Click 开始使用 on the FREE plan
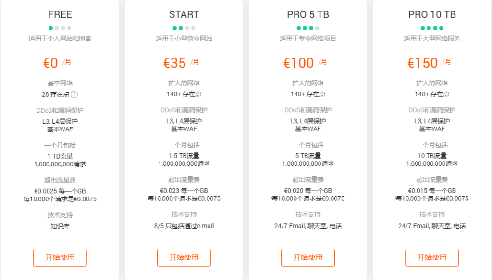Viewport: 492px width, 280px height. tap(60, 257)
